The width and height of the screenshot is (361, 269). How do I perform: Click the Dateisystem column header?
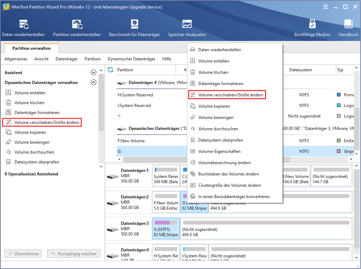(x=300, y=70)
